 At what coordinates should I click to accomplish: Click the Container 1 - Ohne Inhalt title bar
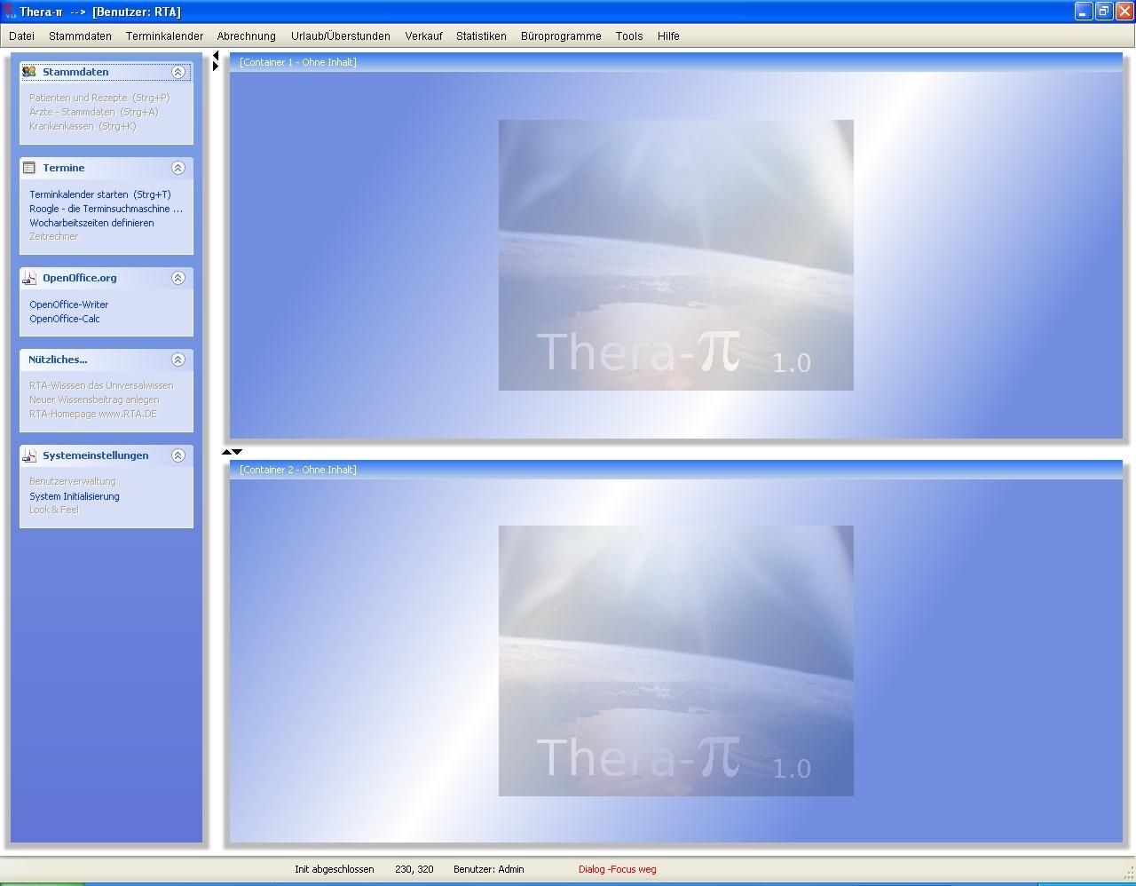[676, 62]
